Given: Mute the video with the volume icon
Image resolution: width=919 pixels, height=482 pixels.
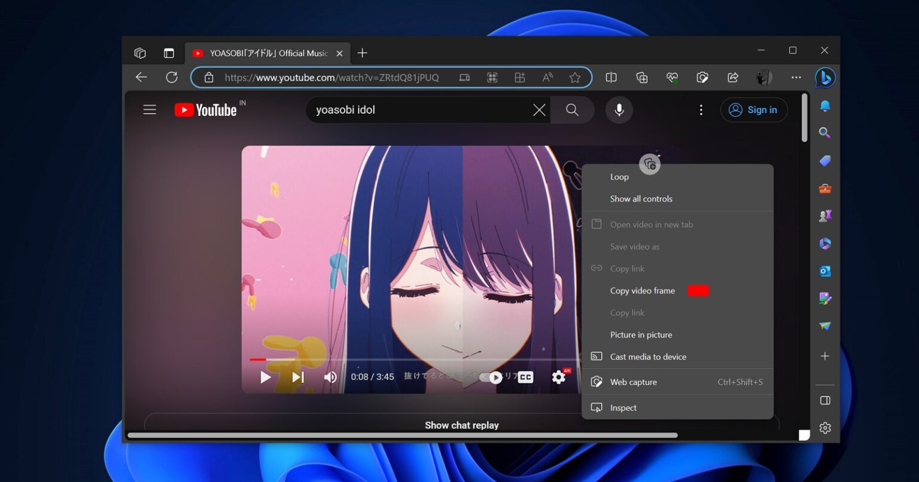Looking at the screenshot, I should (330, 377).
